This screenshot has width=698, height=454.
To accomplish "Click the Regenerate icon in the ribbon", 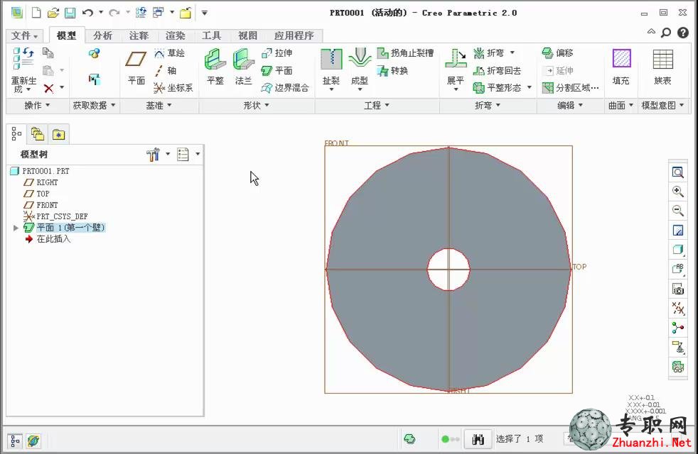I will click(23, 58).
